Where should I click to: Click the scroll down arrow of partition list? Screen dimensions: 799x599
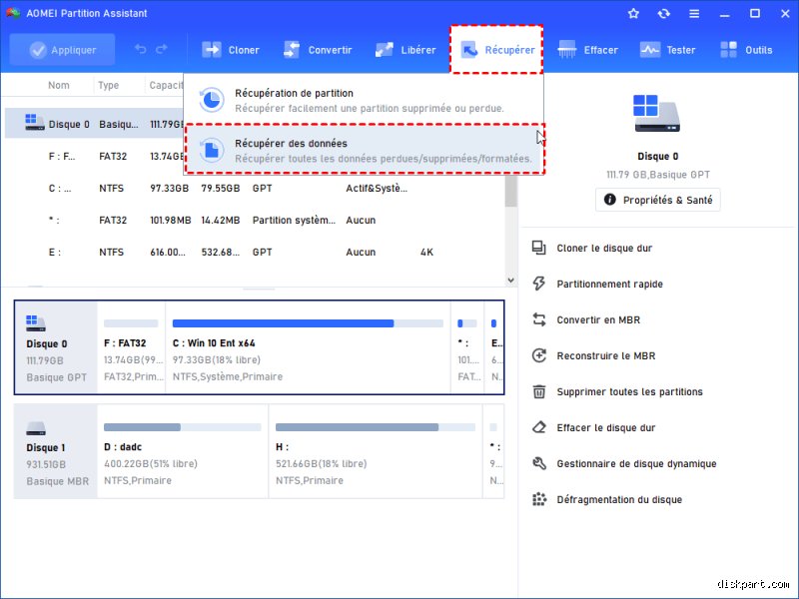510,281
